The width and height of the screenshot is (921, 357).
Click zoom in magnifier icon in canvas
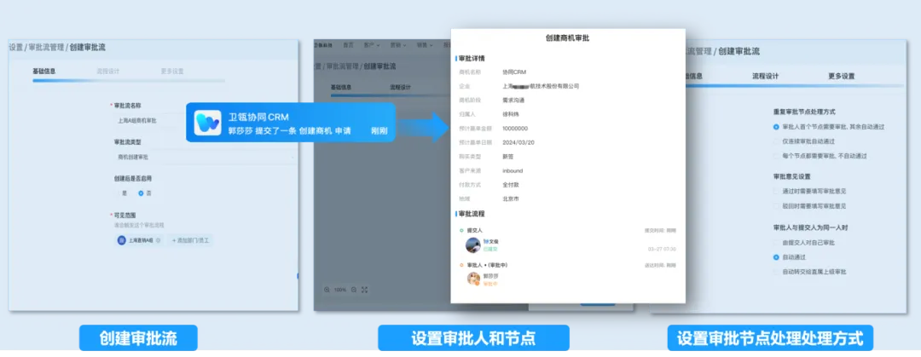point(353,290)
